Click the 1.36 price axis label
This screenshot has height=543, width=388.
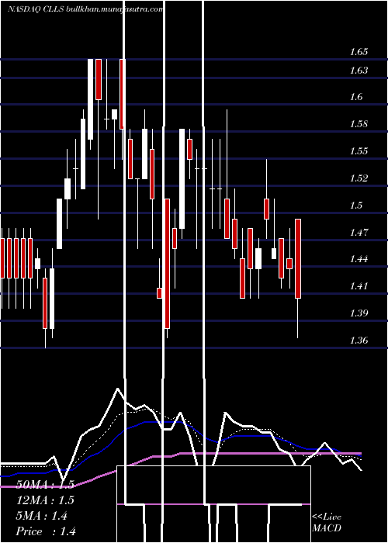pos(359,341)
